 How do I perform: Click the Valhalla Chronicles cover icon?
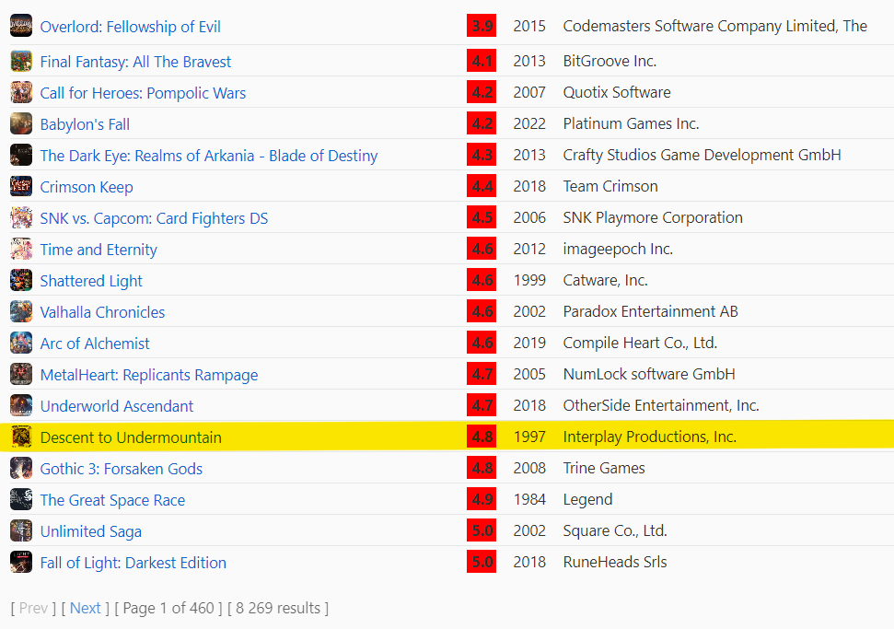tap(21, 312)
